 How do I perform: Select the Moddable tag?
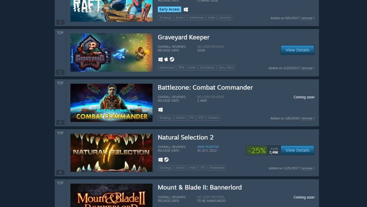(217, 168)
